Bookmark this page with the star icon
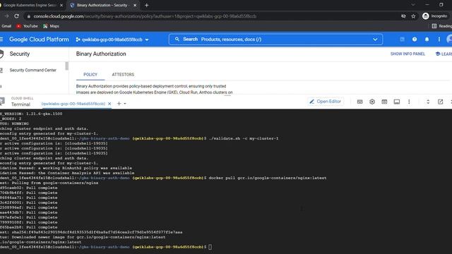 tap(413, 16)
